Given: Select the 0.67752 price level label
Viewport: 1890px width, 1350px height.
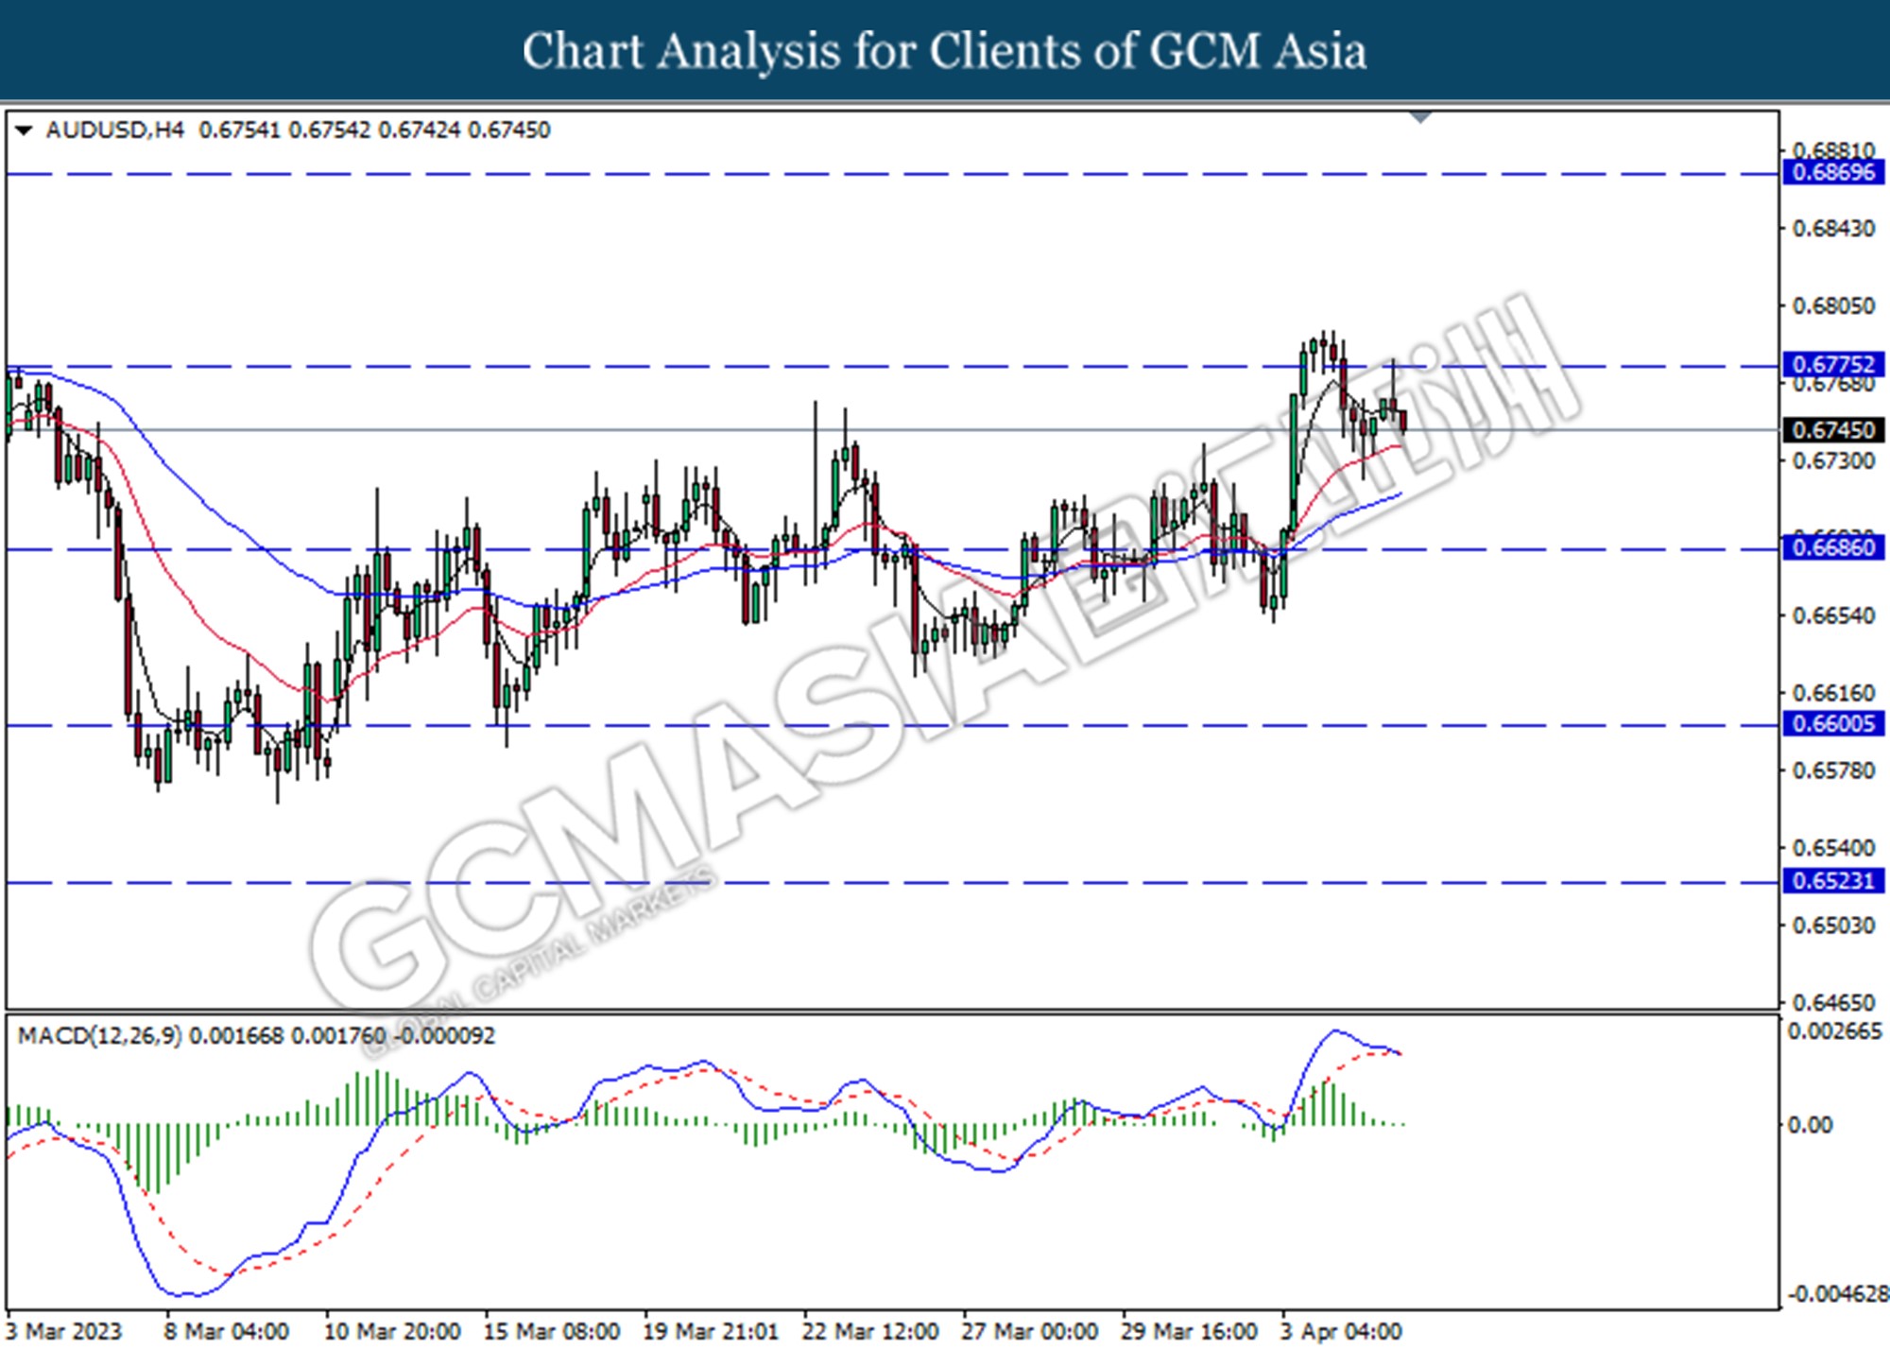Looking at the screenshot, I should coord(1833,364).
